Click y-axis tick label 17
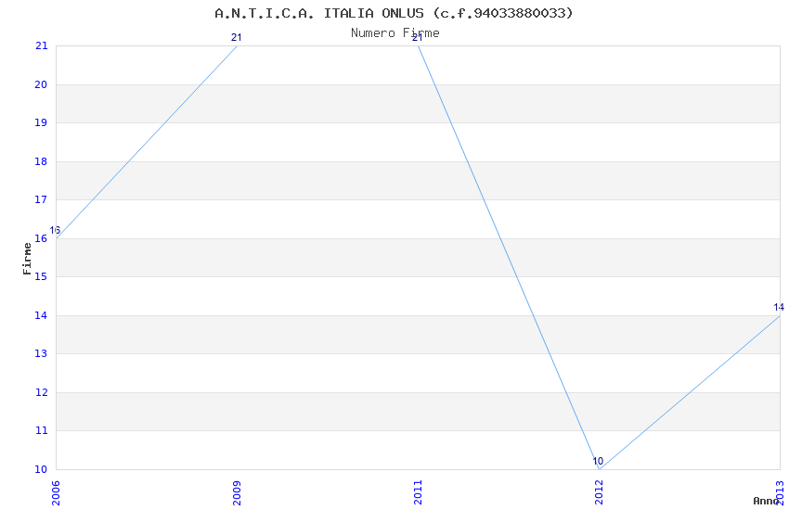This screenshot has height=510, width=789. click(41, 199)
